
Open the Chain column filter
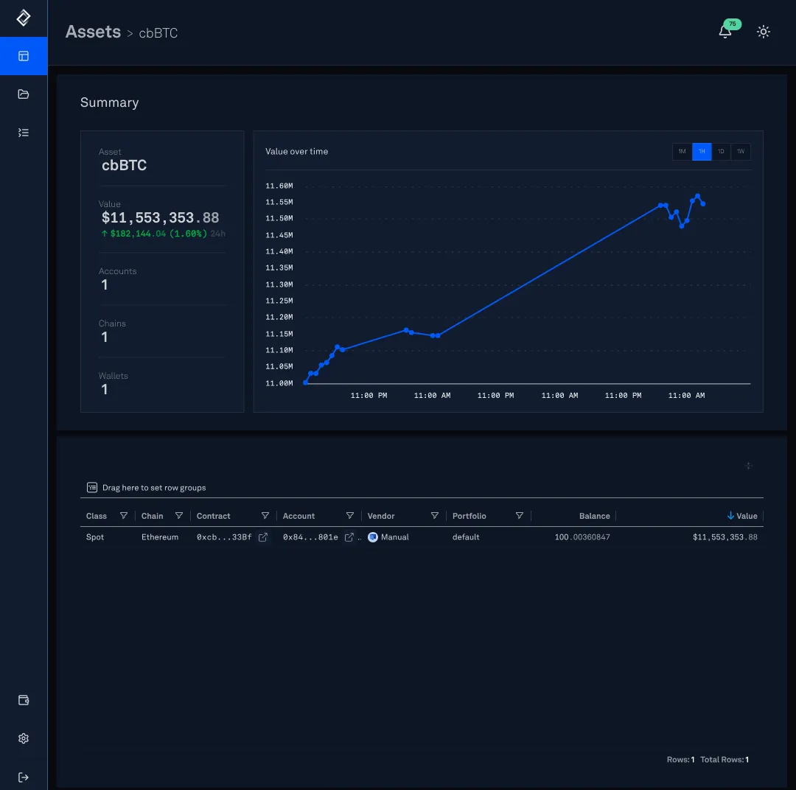coord(179,516)
